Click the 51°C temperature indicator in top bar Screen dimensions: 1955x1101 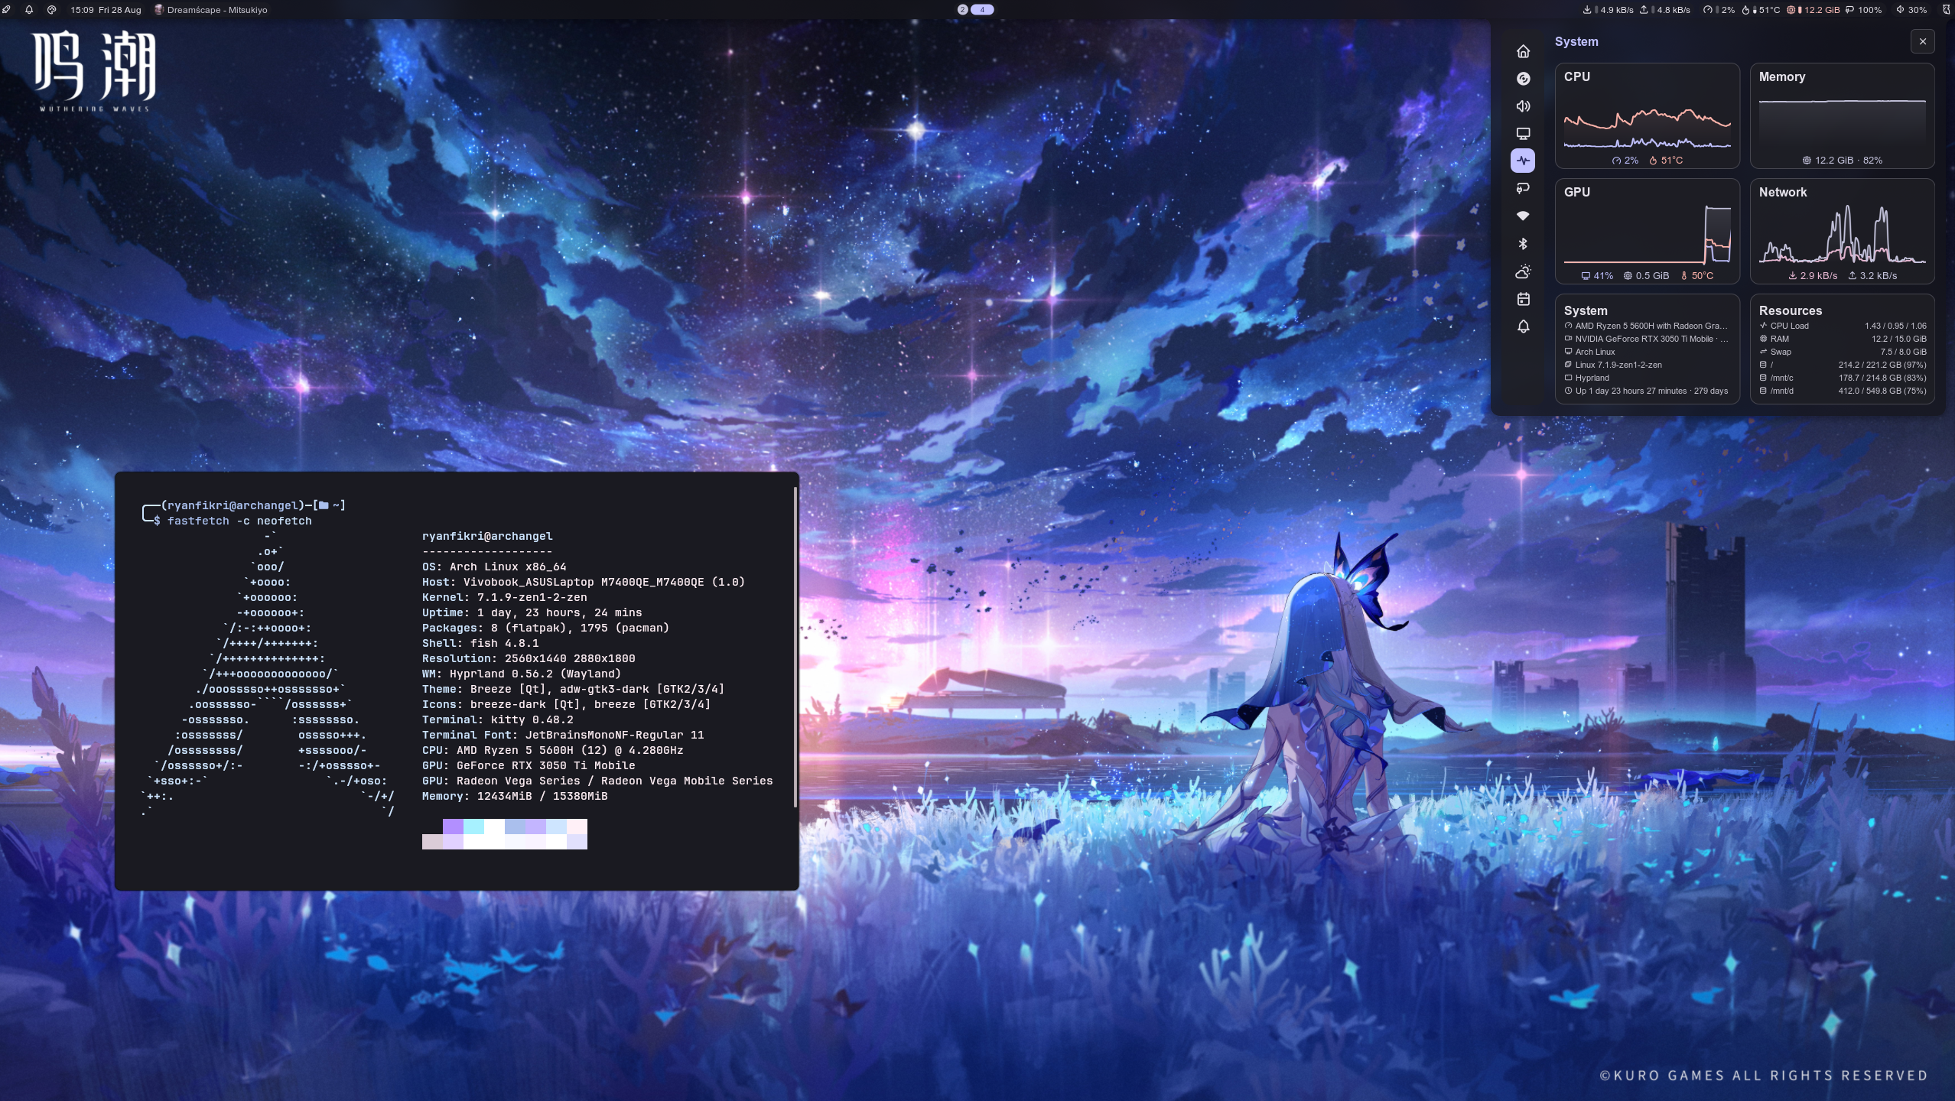pyautogui.click(x=1761, y=10)
